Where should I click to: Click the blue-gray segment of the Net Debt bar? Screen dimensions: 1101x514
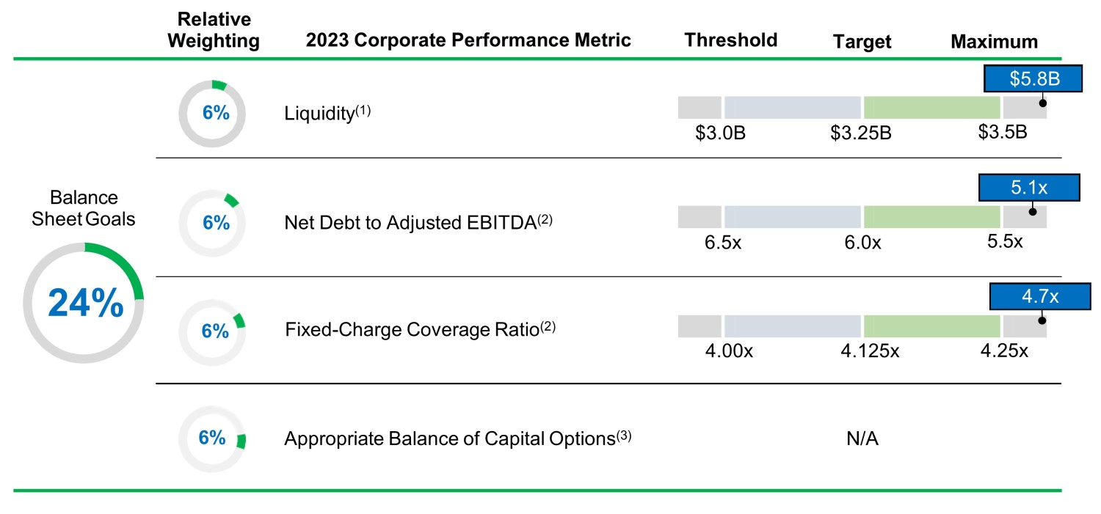792,217
